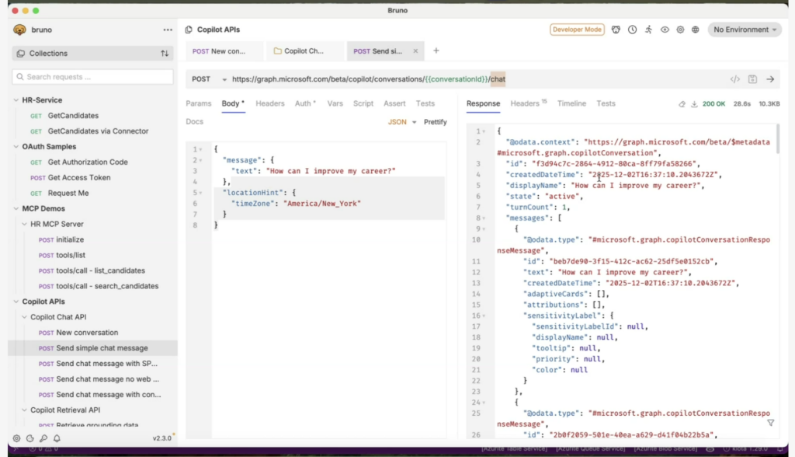This screenshot has height=457, width=795.
Task: Open the collection runner icon
Action: tap(648, 30)
